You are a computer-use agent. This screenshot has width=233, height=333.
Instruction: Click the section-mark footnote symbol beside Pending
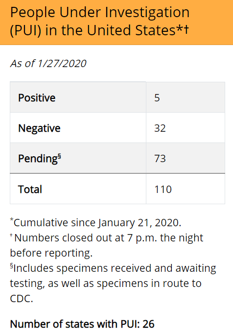click(x=59, y=156)
